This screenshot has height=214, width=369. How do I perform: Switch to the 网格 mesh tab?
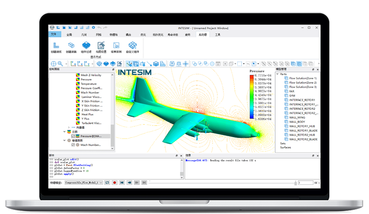click(99, 35)
